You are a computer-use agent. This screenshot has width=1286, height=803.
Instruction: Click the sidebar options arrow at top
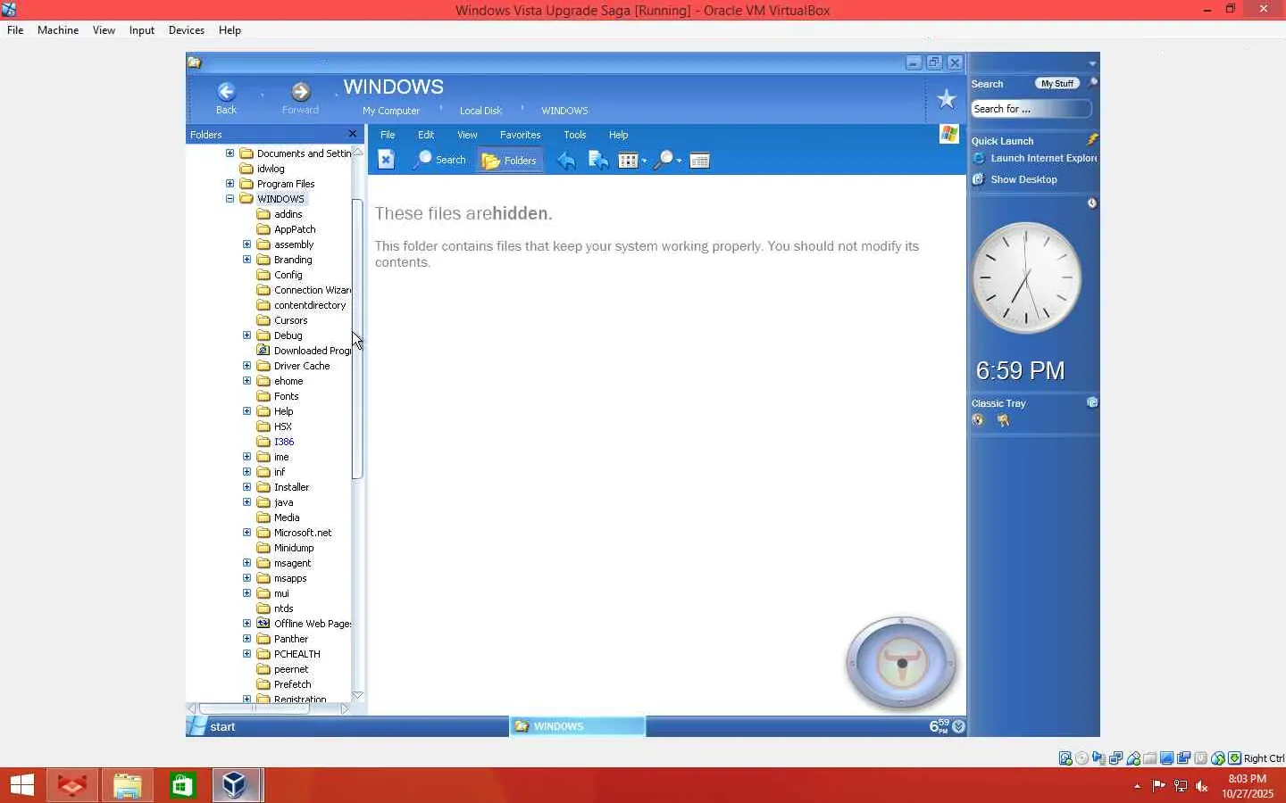click(1092, 63)
